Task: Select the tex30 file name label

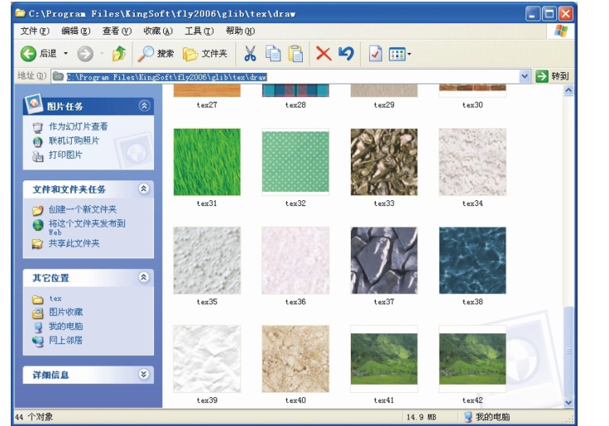Action: (x=472, y=105)
